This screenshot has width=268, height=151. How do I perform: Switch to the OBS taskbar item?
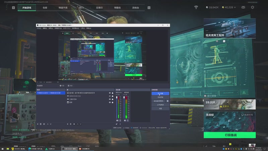(x=69, y=149)
